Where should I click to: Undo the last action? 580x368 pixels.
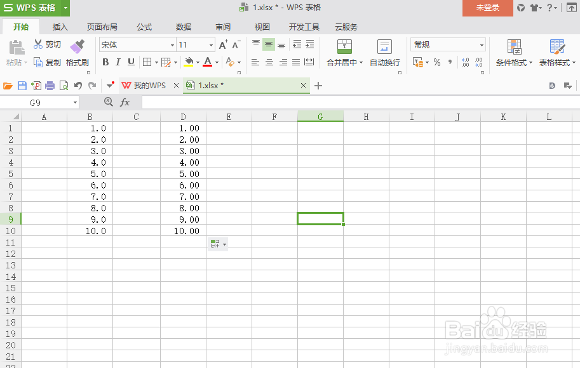[78, 86]
